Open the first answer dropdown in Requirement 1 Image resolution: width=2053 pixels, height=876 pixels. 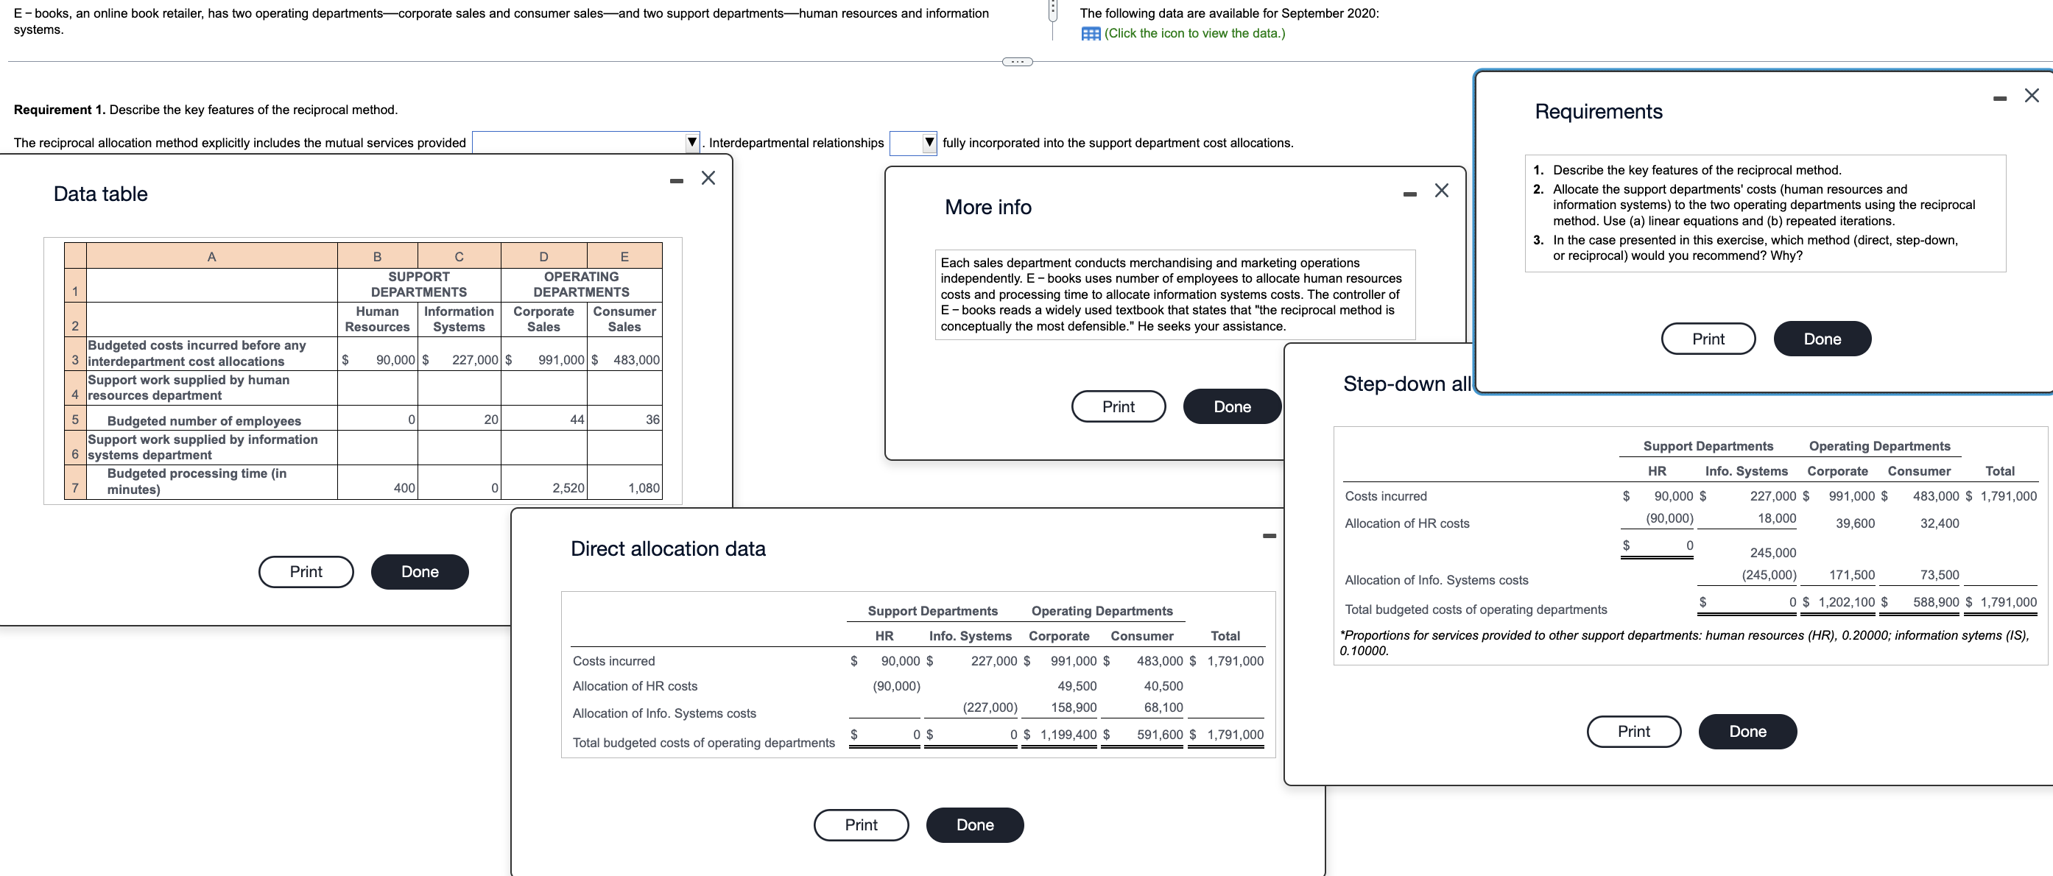pyautogui.click(x=691, y=142)
